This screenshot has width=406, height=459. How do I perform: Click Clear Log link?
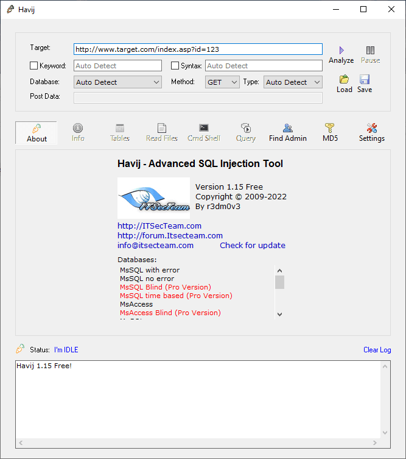click(x=377, y=350)
